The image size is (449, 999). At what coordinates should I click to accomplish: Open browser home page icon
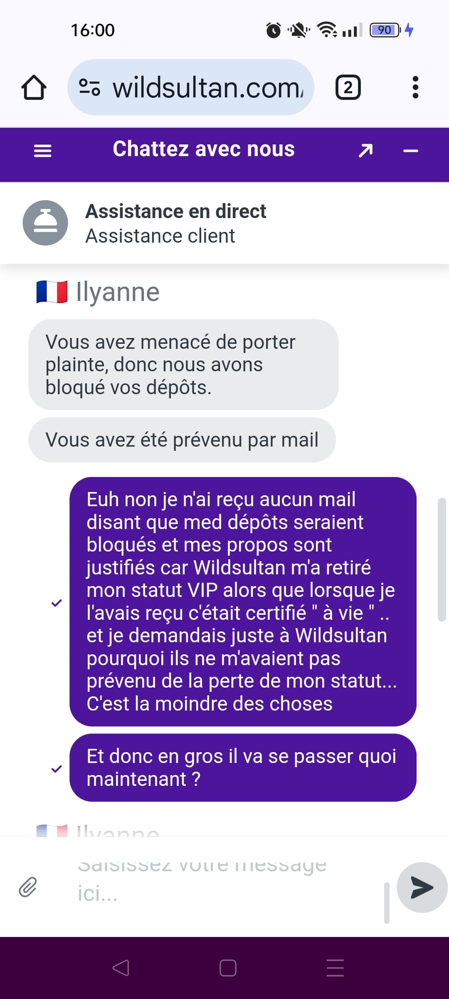(x=34, y=87)
